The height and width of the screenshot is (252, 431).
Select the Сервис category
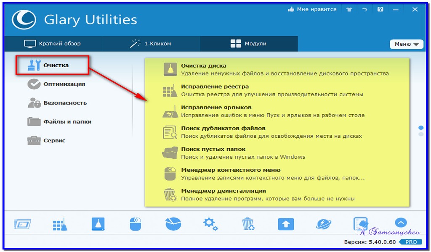[46, 140]
